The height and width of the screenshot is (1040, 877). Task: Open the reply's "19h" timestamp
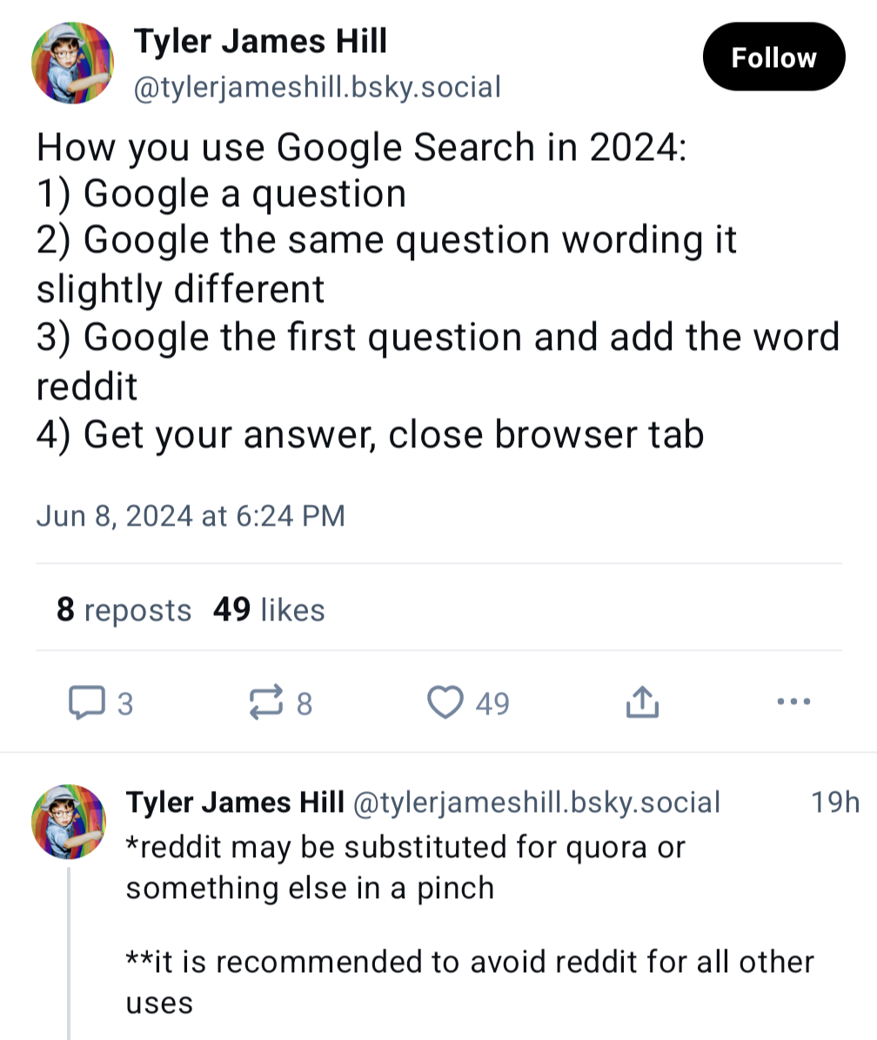point(834,802)
